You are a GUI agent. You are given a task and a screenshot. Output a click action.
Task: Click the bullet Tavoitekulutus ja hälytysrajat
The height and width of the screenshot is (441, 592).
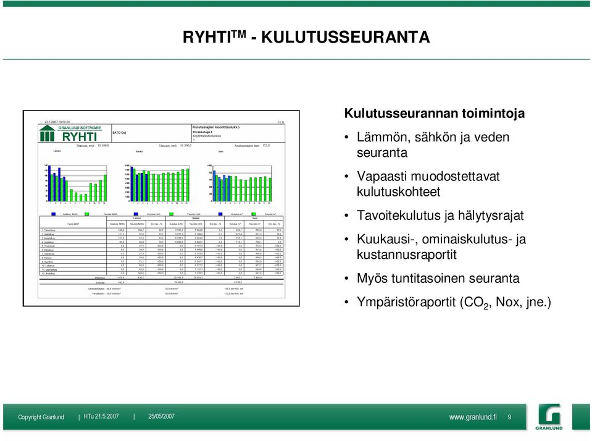pyautogui.click(x=440, y=216)
